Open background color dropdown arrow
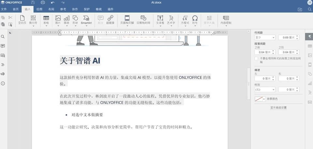 point(264,99)
